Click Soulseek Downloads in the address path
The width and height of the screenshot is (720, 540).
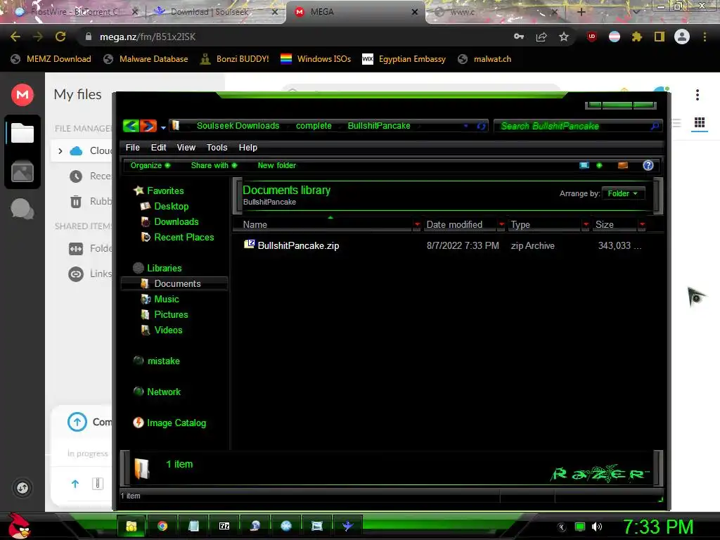pyautogui.click(x=238, y=126)
